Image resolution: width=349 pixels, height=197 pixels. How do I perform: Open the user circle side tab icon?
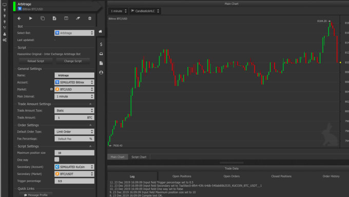point(101,73)
